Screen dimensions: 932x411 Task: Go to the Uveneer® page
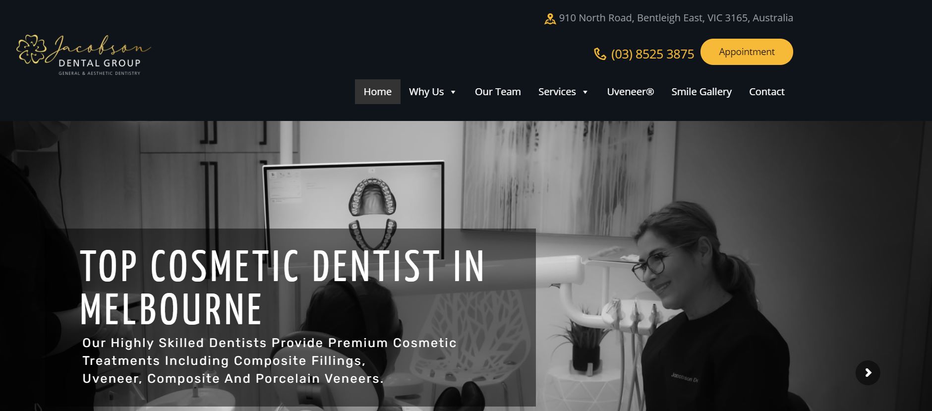point(630,92)
